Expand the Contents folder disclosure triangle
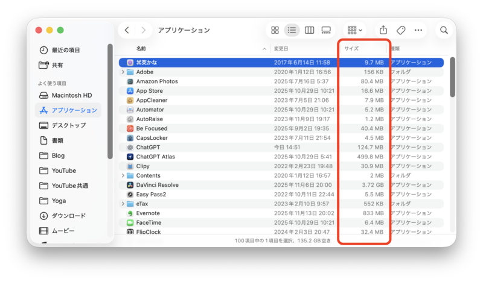The image size is (483, 282). [x=123, y=175]
